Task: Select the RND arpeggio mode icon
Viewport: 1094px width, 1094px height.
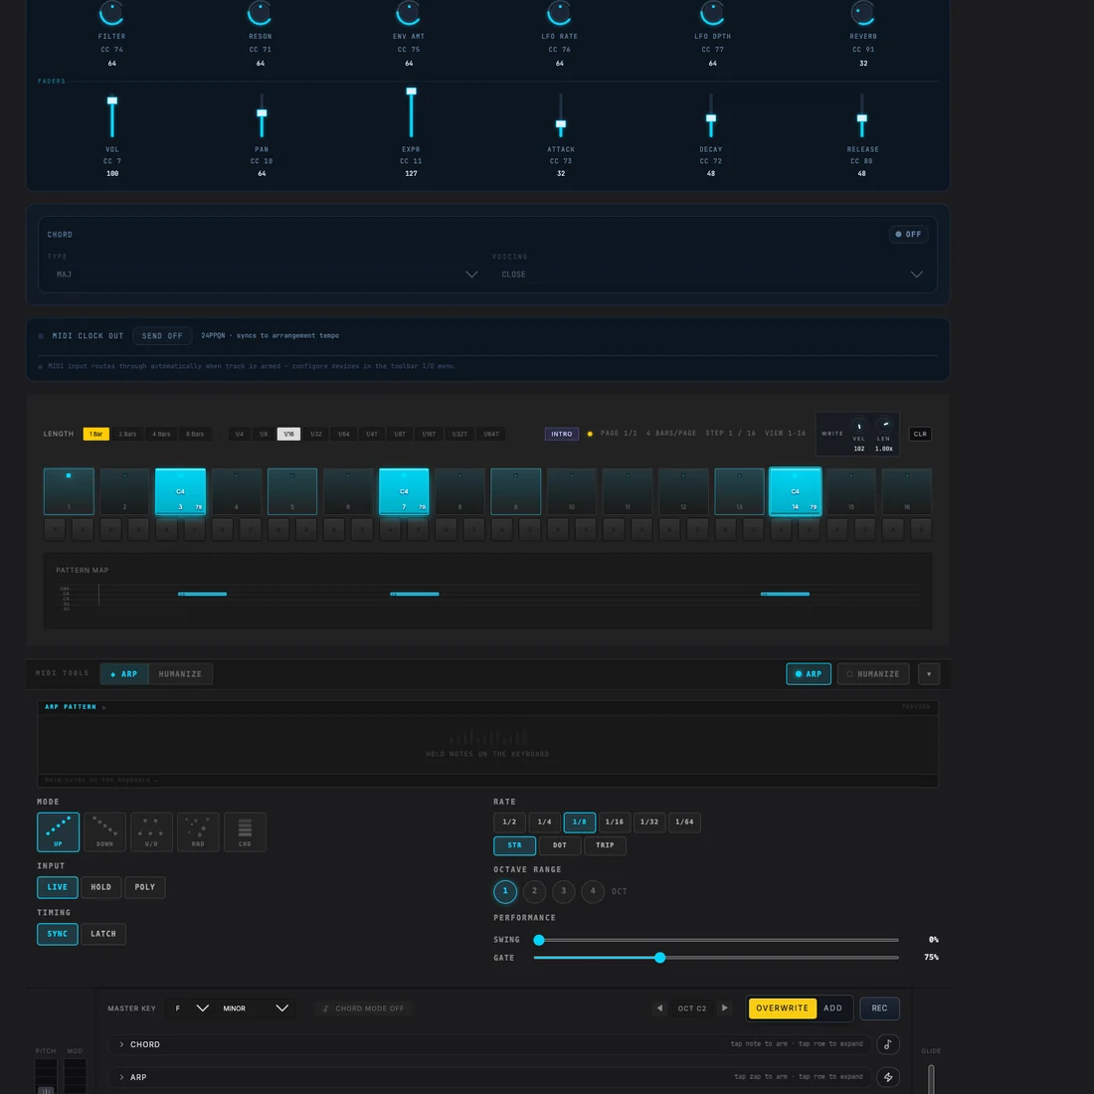Action: (x=198, y=831)
